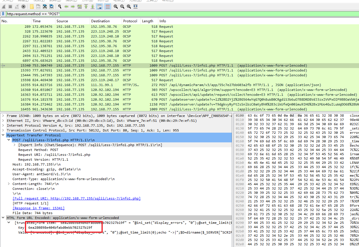Select the User-Agent: antSword/v1.3 field
Image resolution: width=359 pixels, height=247 pixels.
tap(41, 174)
